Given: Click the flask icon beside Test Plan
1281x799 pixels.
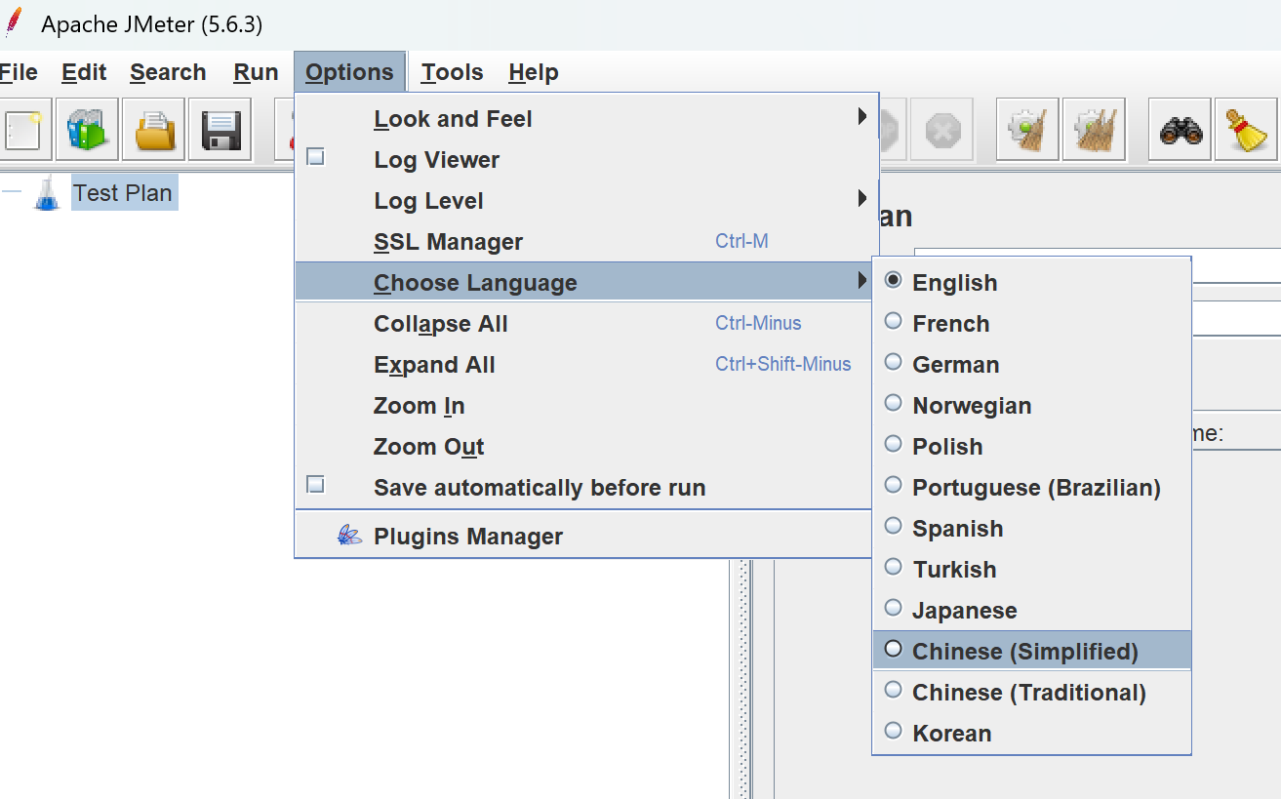Looking at the screenshot, I should (47, 193).
